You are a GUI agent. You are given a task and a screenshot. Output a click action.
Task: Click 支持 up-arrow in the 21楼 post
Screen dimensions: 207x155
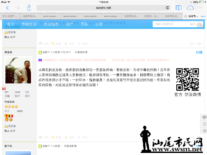69,137
